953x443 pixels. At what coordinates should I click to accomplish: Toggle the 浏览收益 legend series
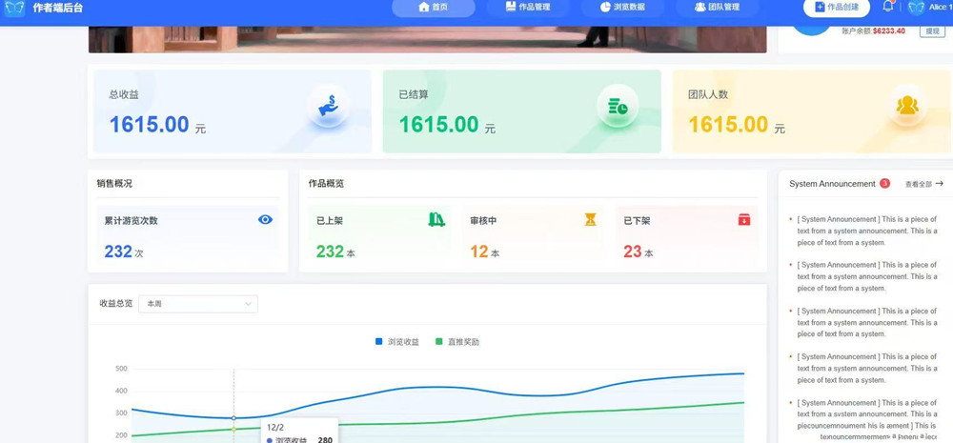coord(397,342)
